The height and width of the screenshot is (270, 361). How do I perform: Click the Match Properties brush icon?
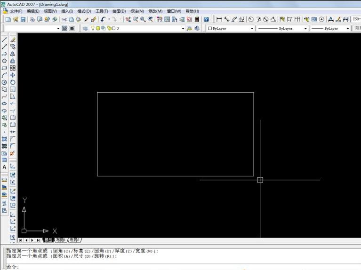click(94, 20)
